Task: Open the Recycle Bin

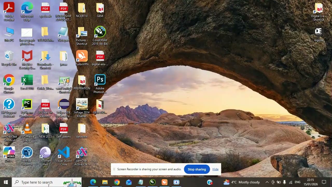Action: 9,58
